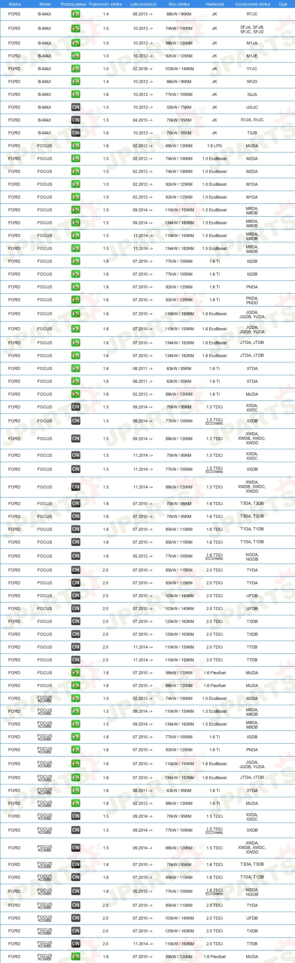Click the PB fuel icon in the M1JE row
The height and width of the screenshot is (963, 295).
point(75,56)
